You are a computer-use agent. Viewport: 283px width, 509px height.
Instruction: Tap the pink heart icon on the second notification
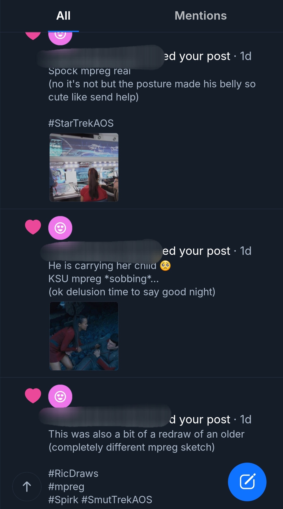coord(33,227)
